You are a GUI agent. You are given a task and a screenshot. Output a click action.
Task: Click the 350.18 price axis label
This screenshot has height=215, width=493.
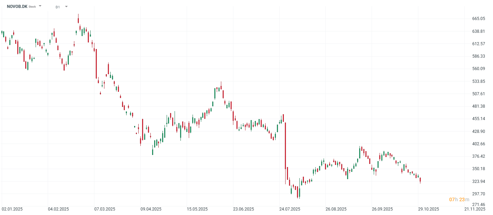pyautogui.click(x=478, y=169)
